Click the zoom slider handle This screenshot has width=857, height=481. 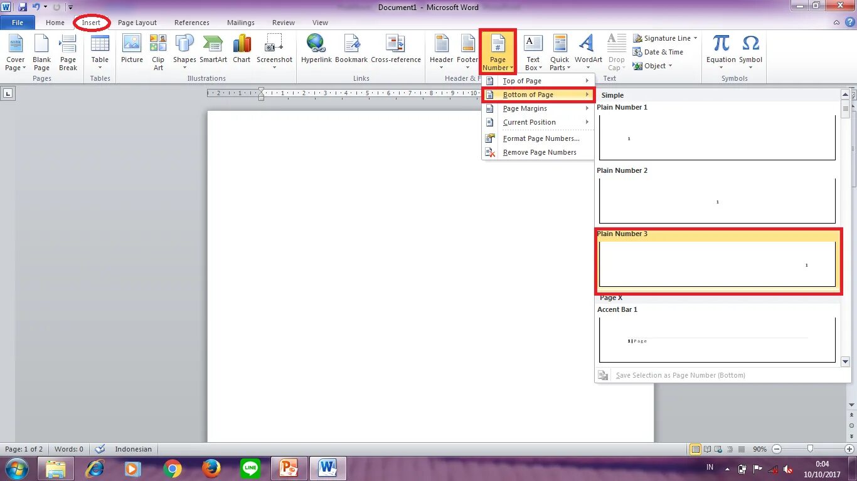[811, 449]
